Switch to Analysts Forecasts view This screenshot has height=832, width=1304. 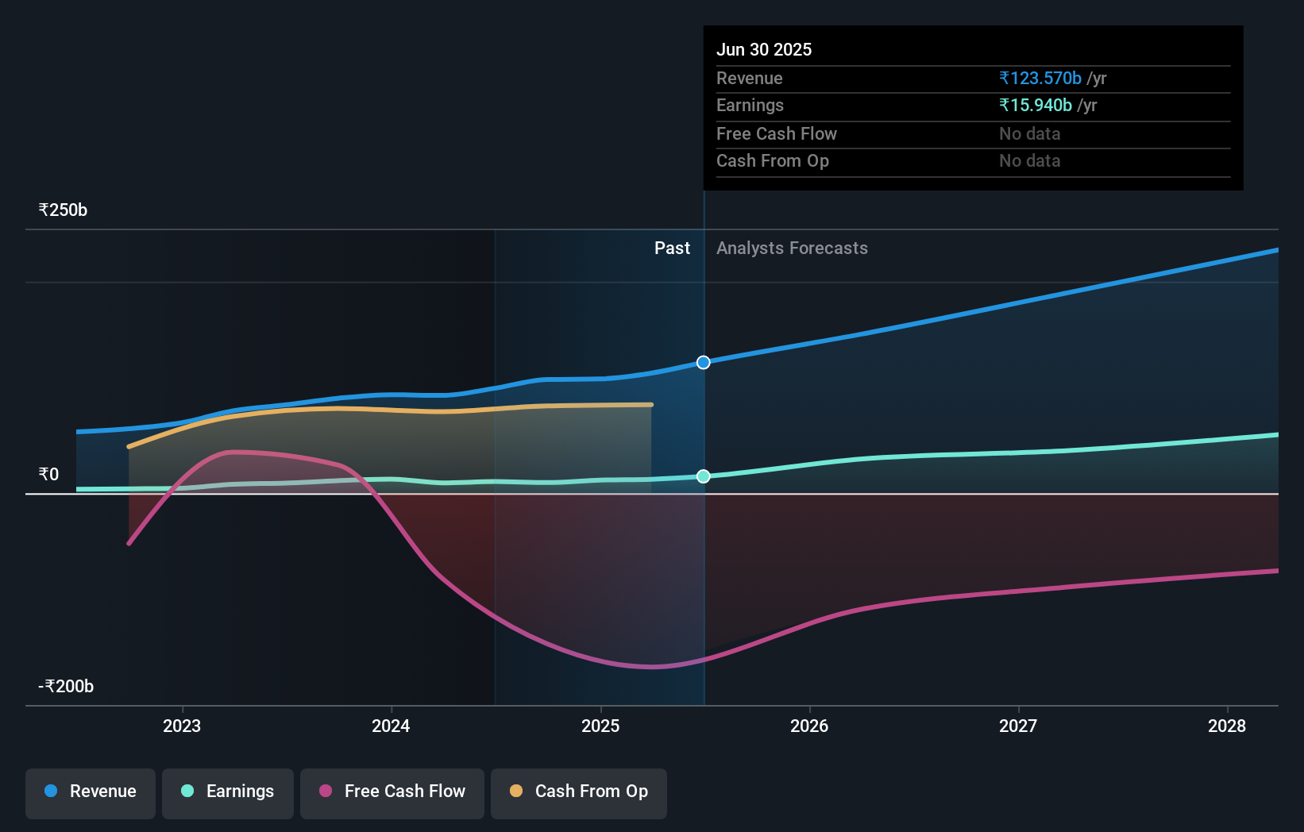(x=791, y=248)
